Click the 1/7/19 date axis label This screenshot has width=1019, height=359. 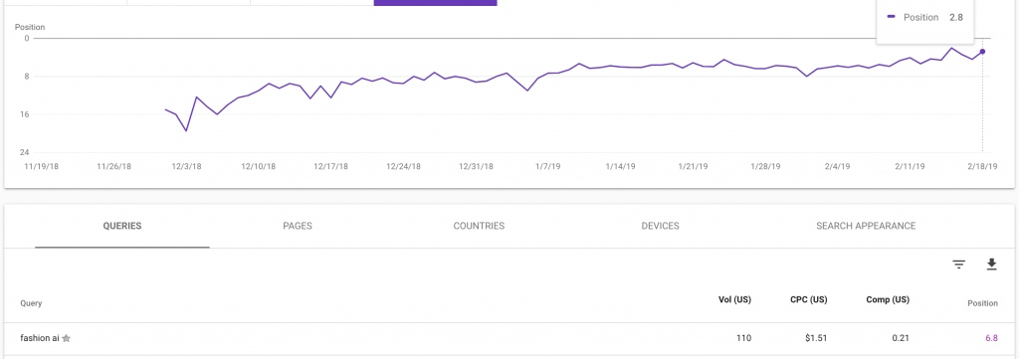(547, 166)
